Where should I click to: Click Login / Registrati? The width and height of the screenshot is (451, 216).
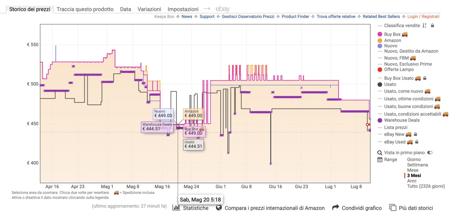[424, 17]
